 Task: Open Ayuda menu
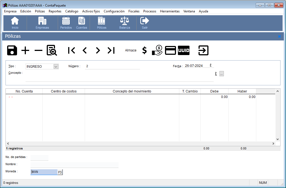(x=204, y=11)
